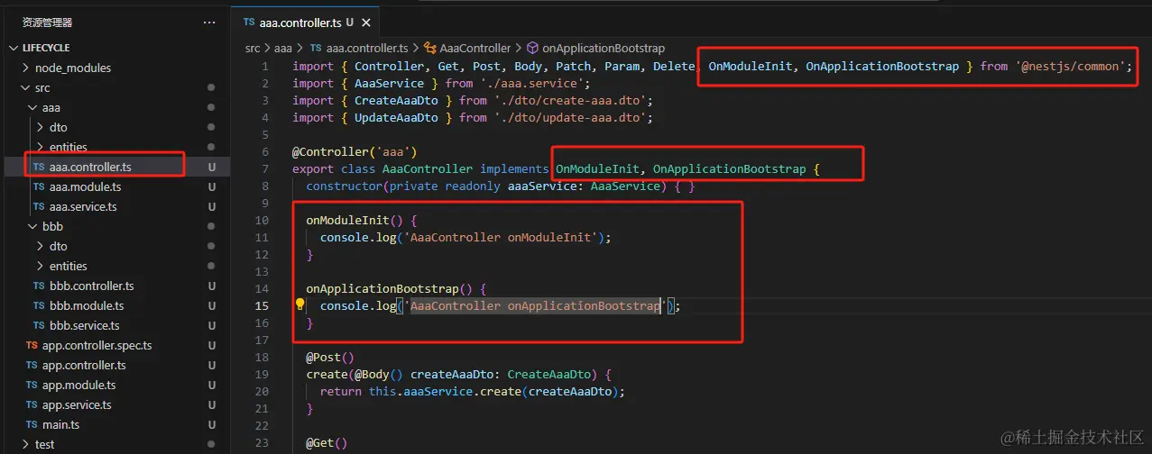This screenshot has height=454, width=1152.
Task: Click the constructor keyword on line 8
Action: (x=344, y=186)
